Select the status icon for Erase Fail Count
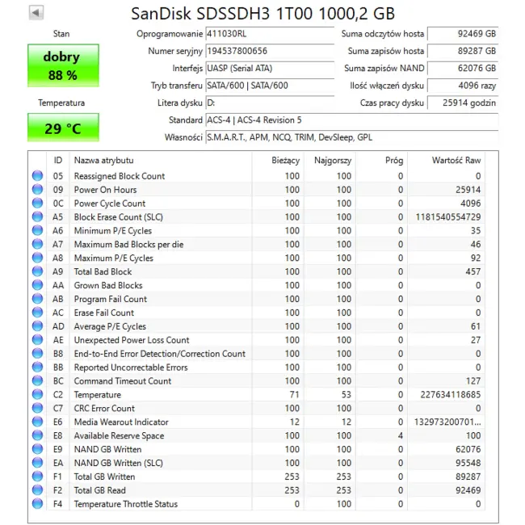The width and height of the screenshot is (525, 525). pyautogui.click(x=37, y=313)
